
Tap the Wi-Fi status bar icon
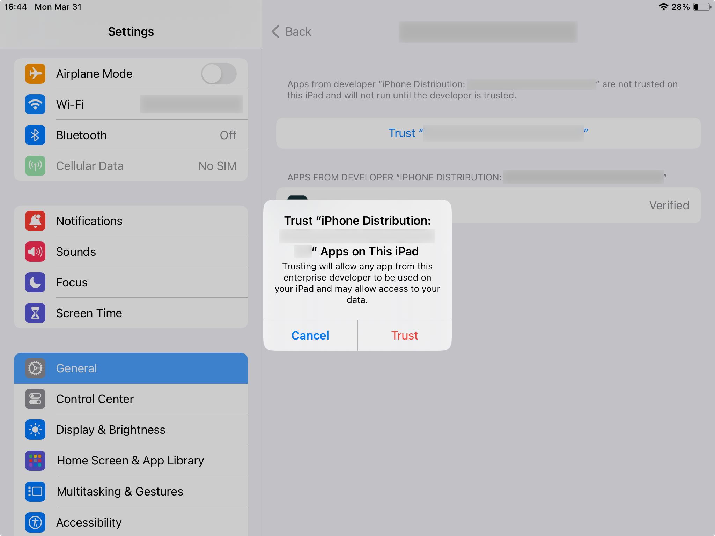(x=663, y=7)
